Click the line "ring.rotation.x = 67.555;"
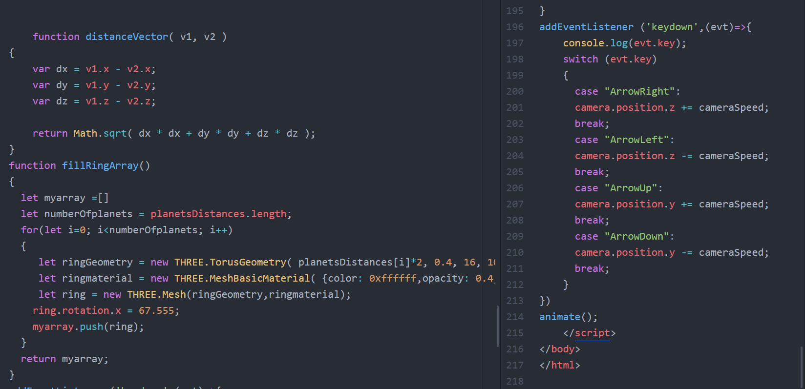Image resolution: width=805 pixels, height=389 pixels. [106, 310]
